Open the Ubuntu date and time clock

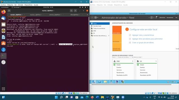tap(48, 7)
